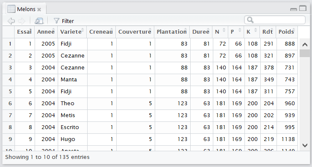Sort by the Couverture column header
312x167 pixels.
[135, 32]
